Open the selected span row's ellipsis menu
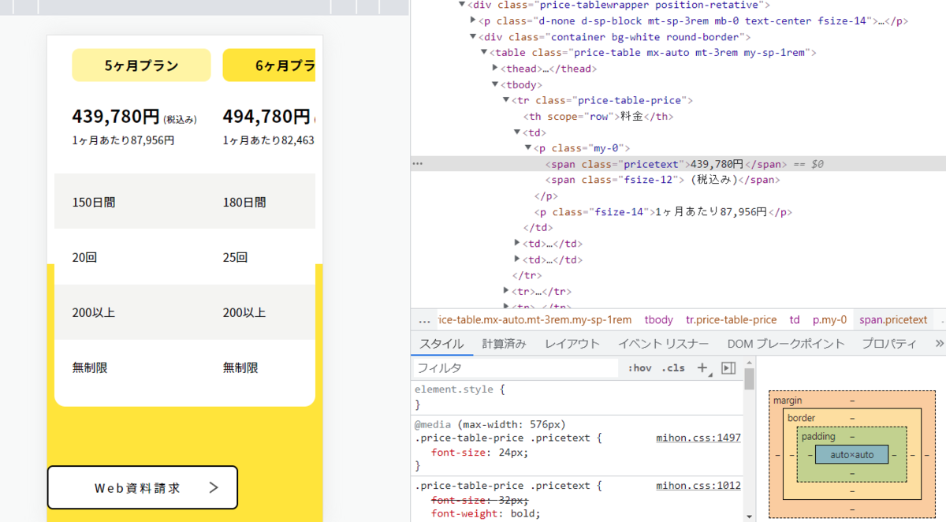Image resolution: width=946 pixels, height=522 pixels. 418,164
